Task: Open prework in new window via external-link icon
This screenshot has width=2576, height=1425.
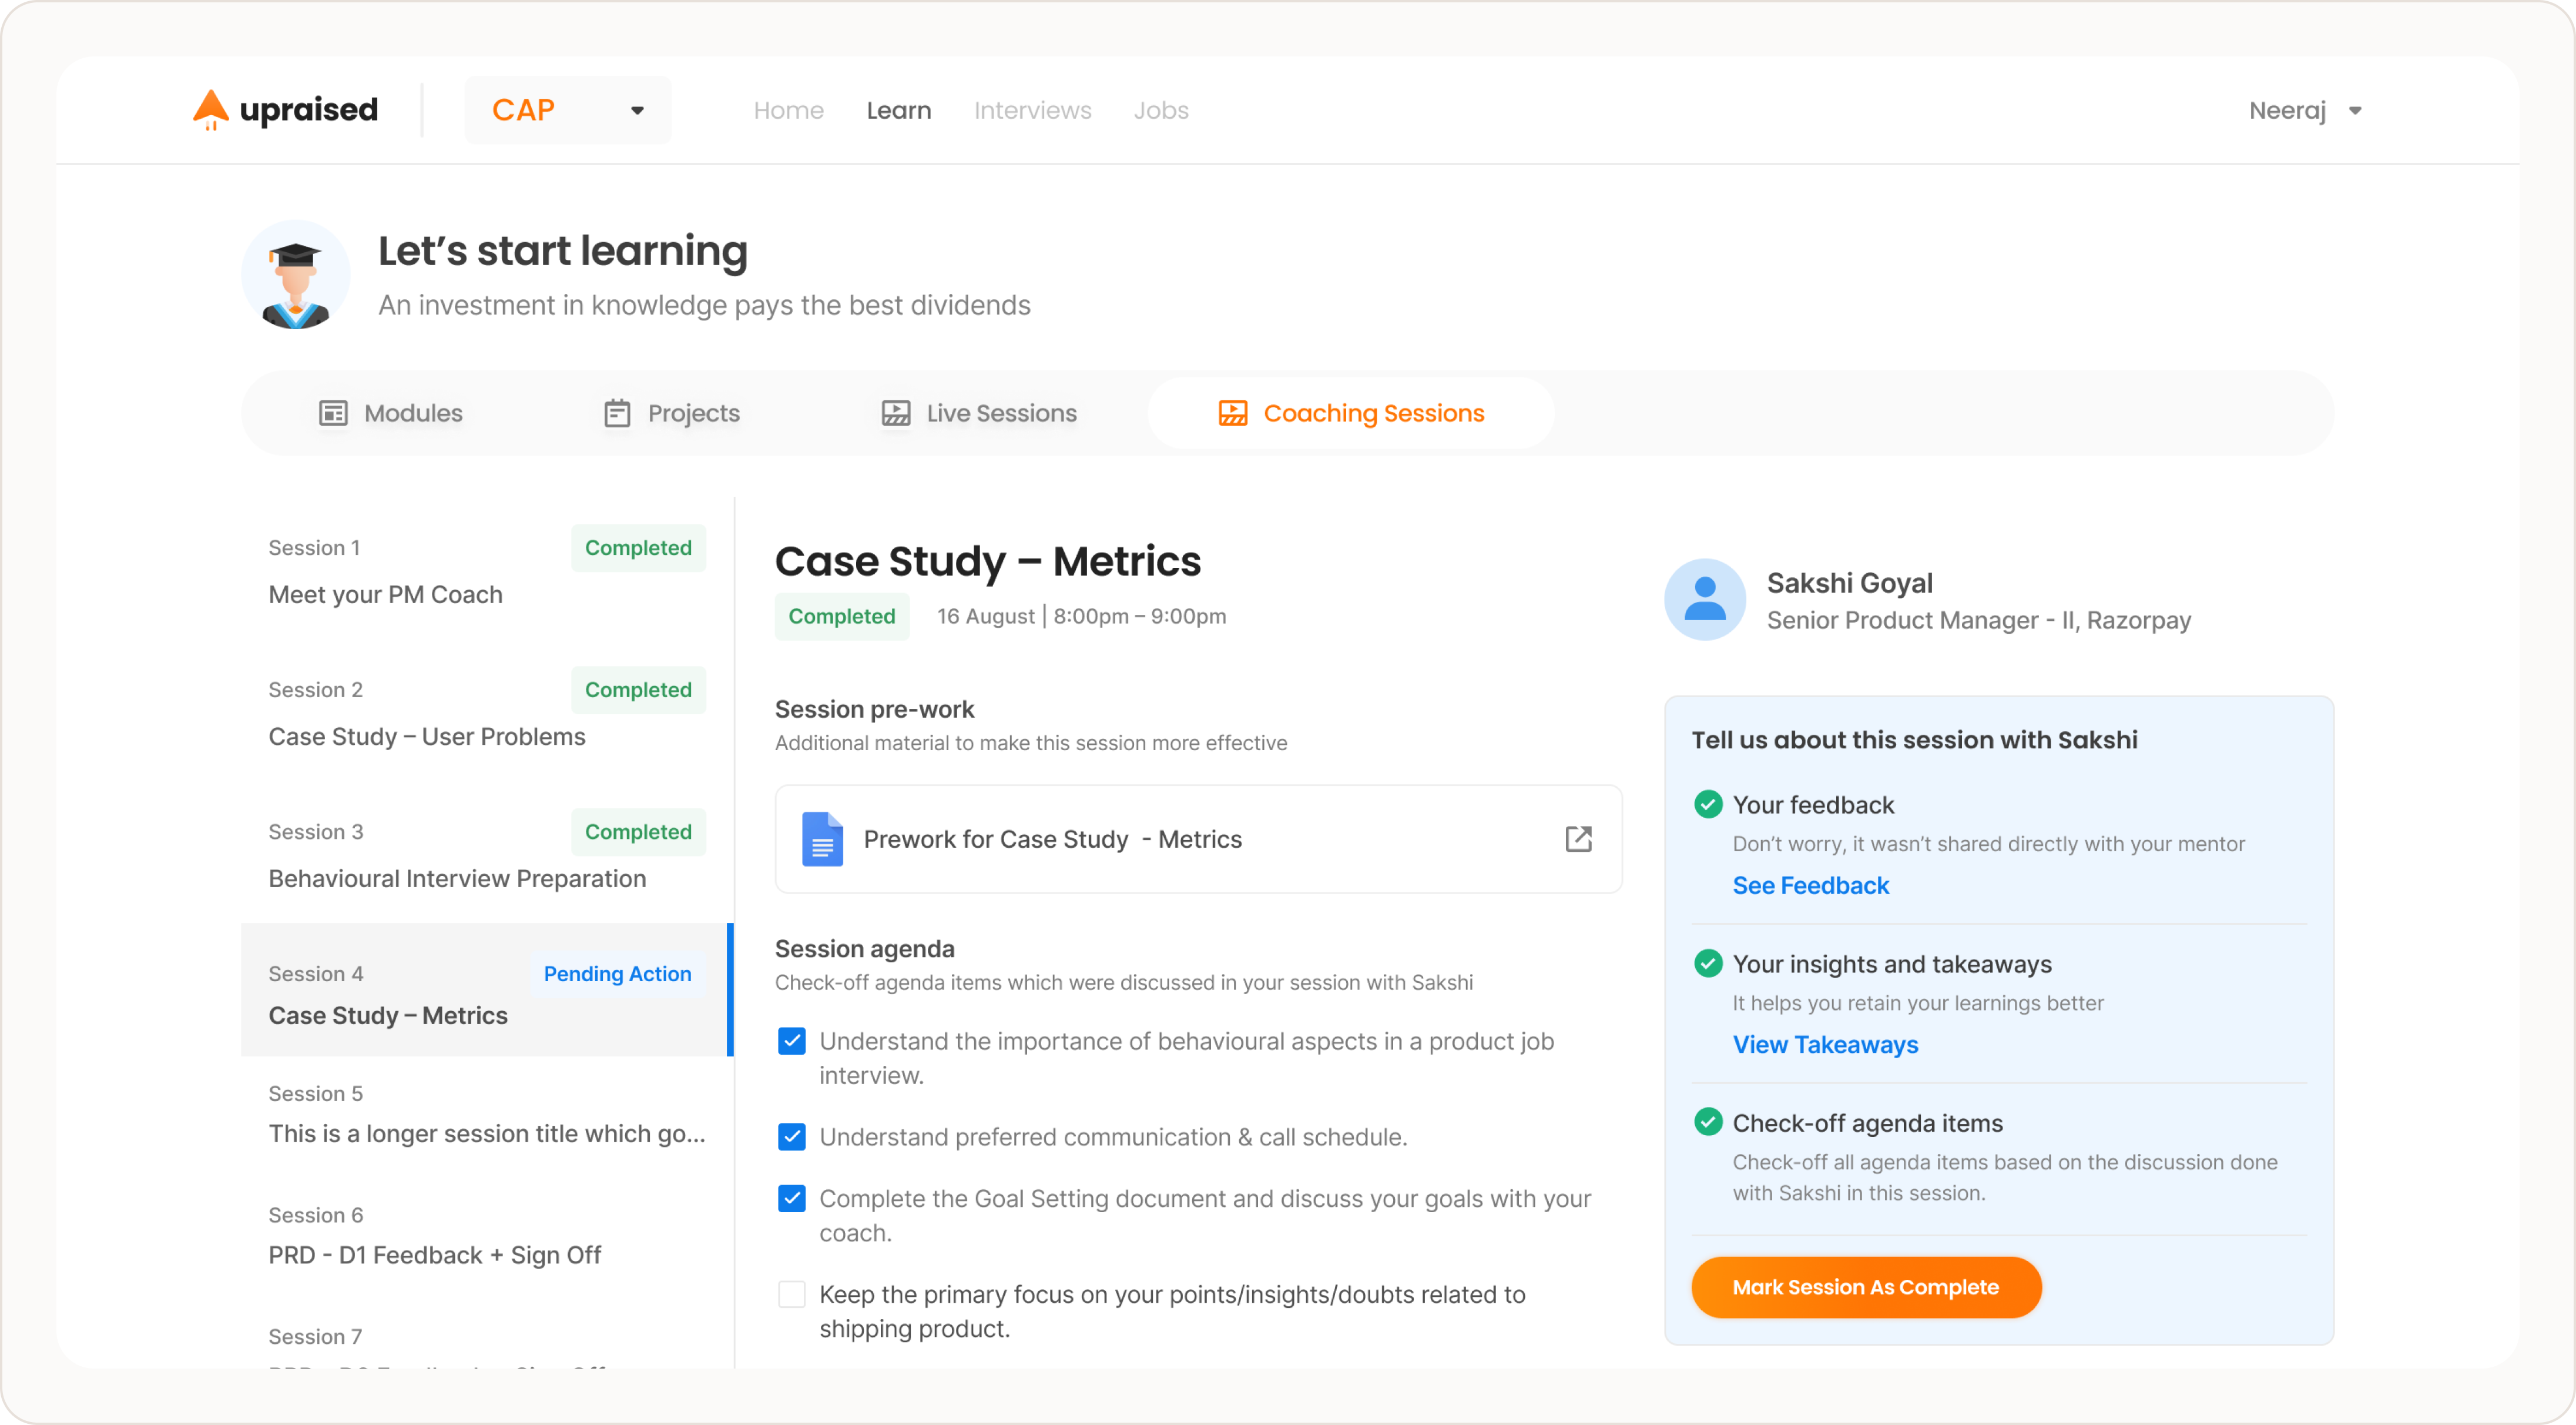Action: pos(1579,838)
